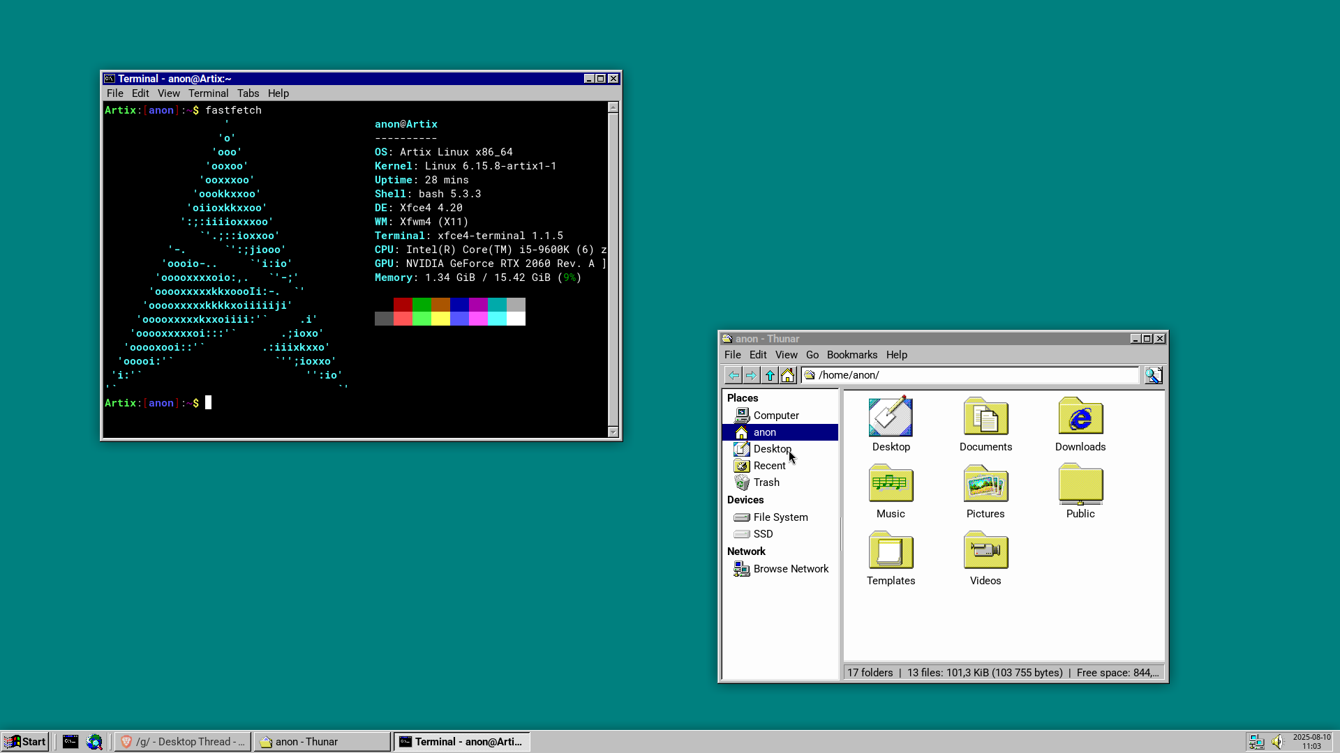Launch web browser from taskbar quick launch
Screen dimensions: 1340x753
94,742
